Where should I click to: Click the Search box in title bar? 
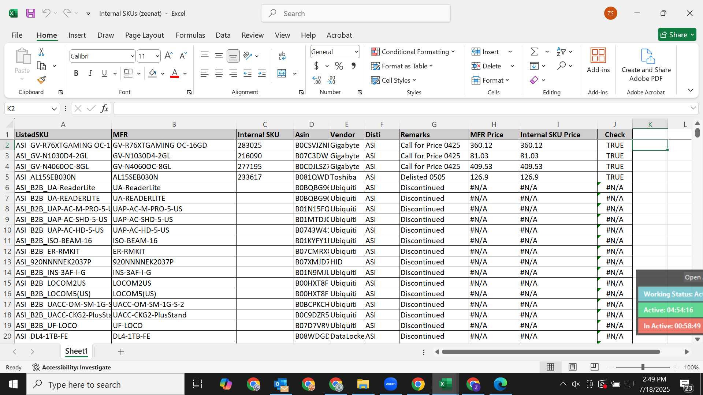pos(356,14)
